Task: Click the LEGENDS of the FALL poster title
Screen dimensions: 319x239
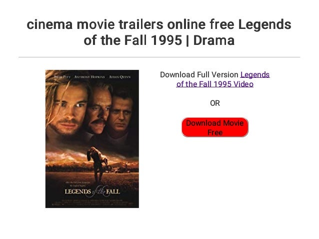Action: point(92,192)
